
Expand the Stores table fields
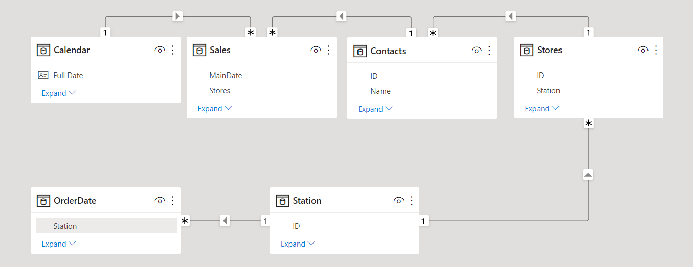tap(542, 109)
